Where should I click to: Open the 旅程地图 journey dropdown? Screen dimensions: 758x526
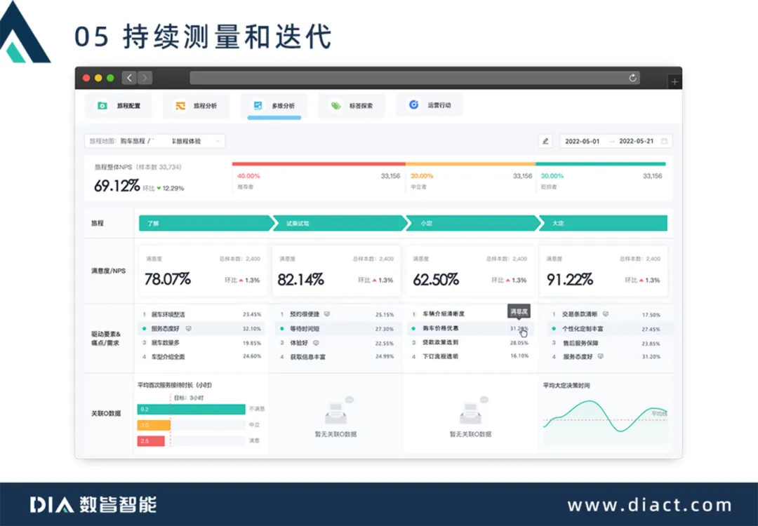coord(154,141)
